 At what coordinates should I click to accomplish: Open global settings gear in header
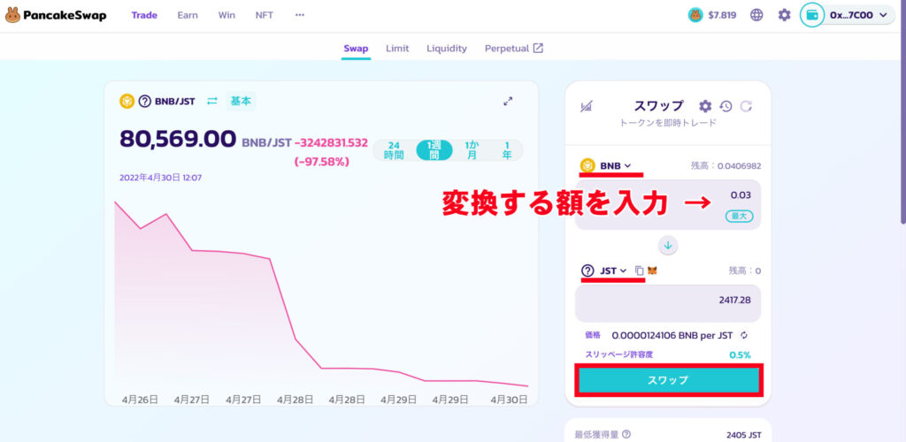784,15
